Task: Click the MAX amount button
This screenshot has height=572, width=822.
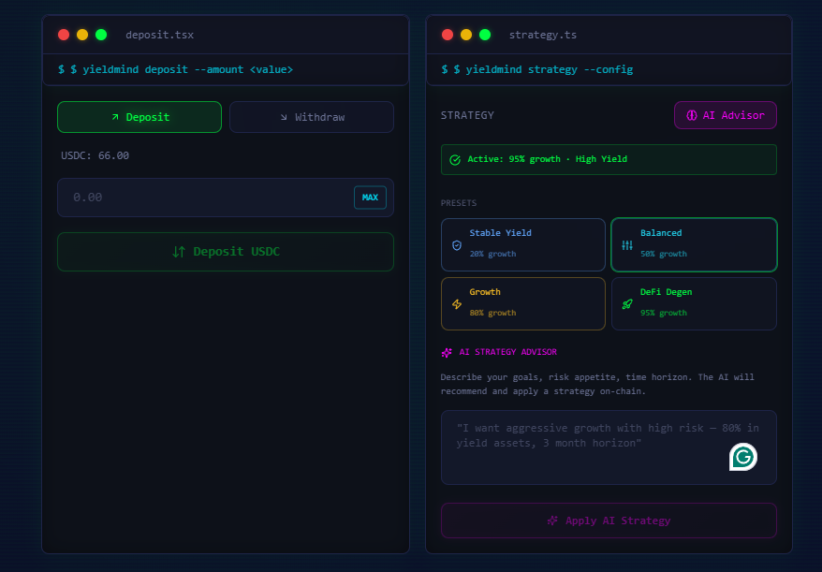Action: click(370, 198)
